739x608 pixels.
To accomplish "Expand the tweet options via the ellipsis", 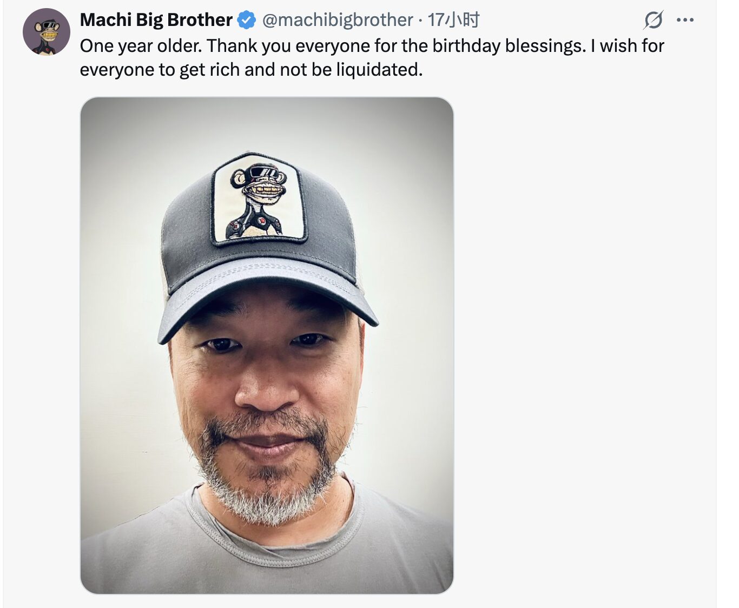I will [684, 19].
